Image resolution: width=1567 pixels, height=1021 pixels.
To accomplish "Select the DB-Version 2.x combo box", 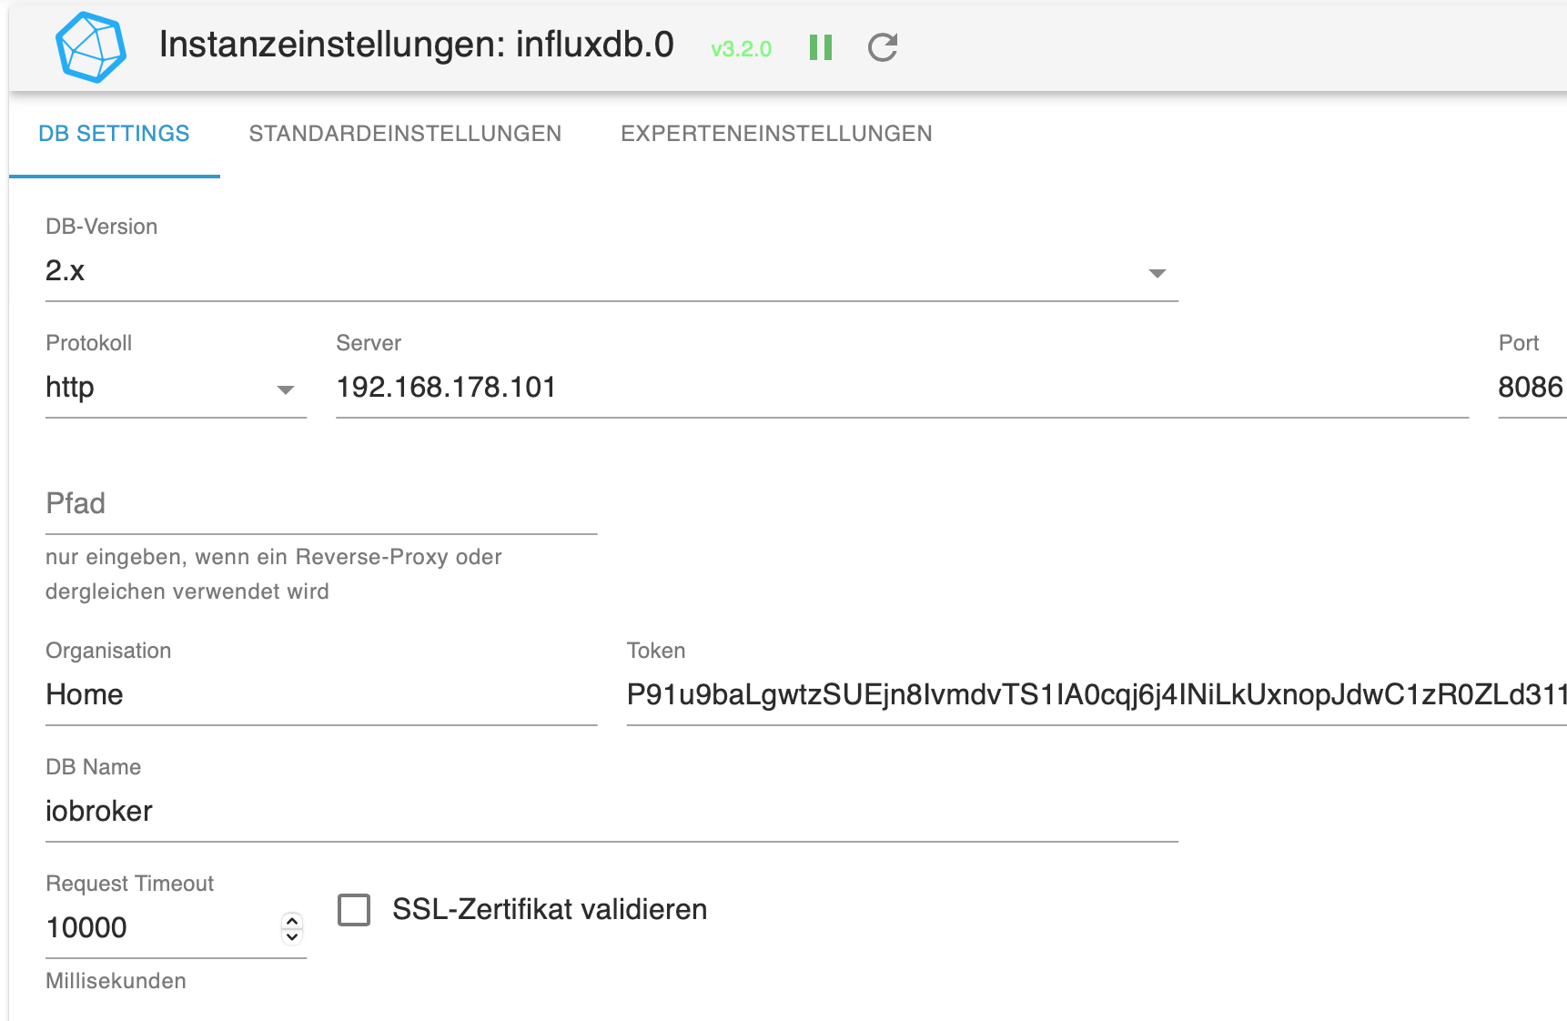I will click(x=612, y=272).
